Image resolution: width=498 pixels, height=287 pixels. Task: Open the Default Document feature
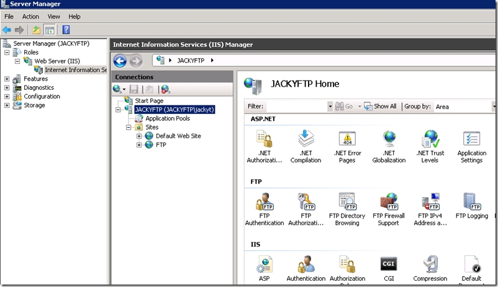pyautogui.click(x=472, y=269)
